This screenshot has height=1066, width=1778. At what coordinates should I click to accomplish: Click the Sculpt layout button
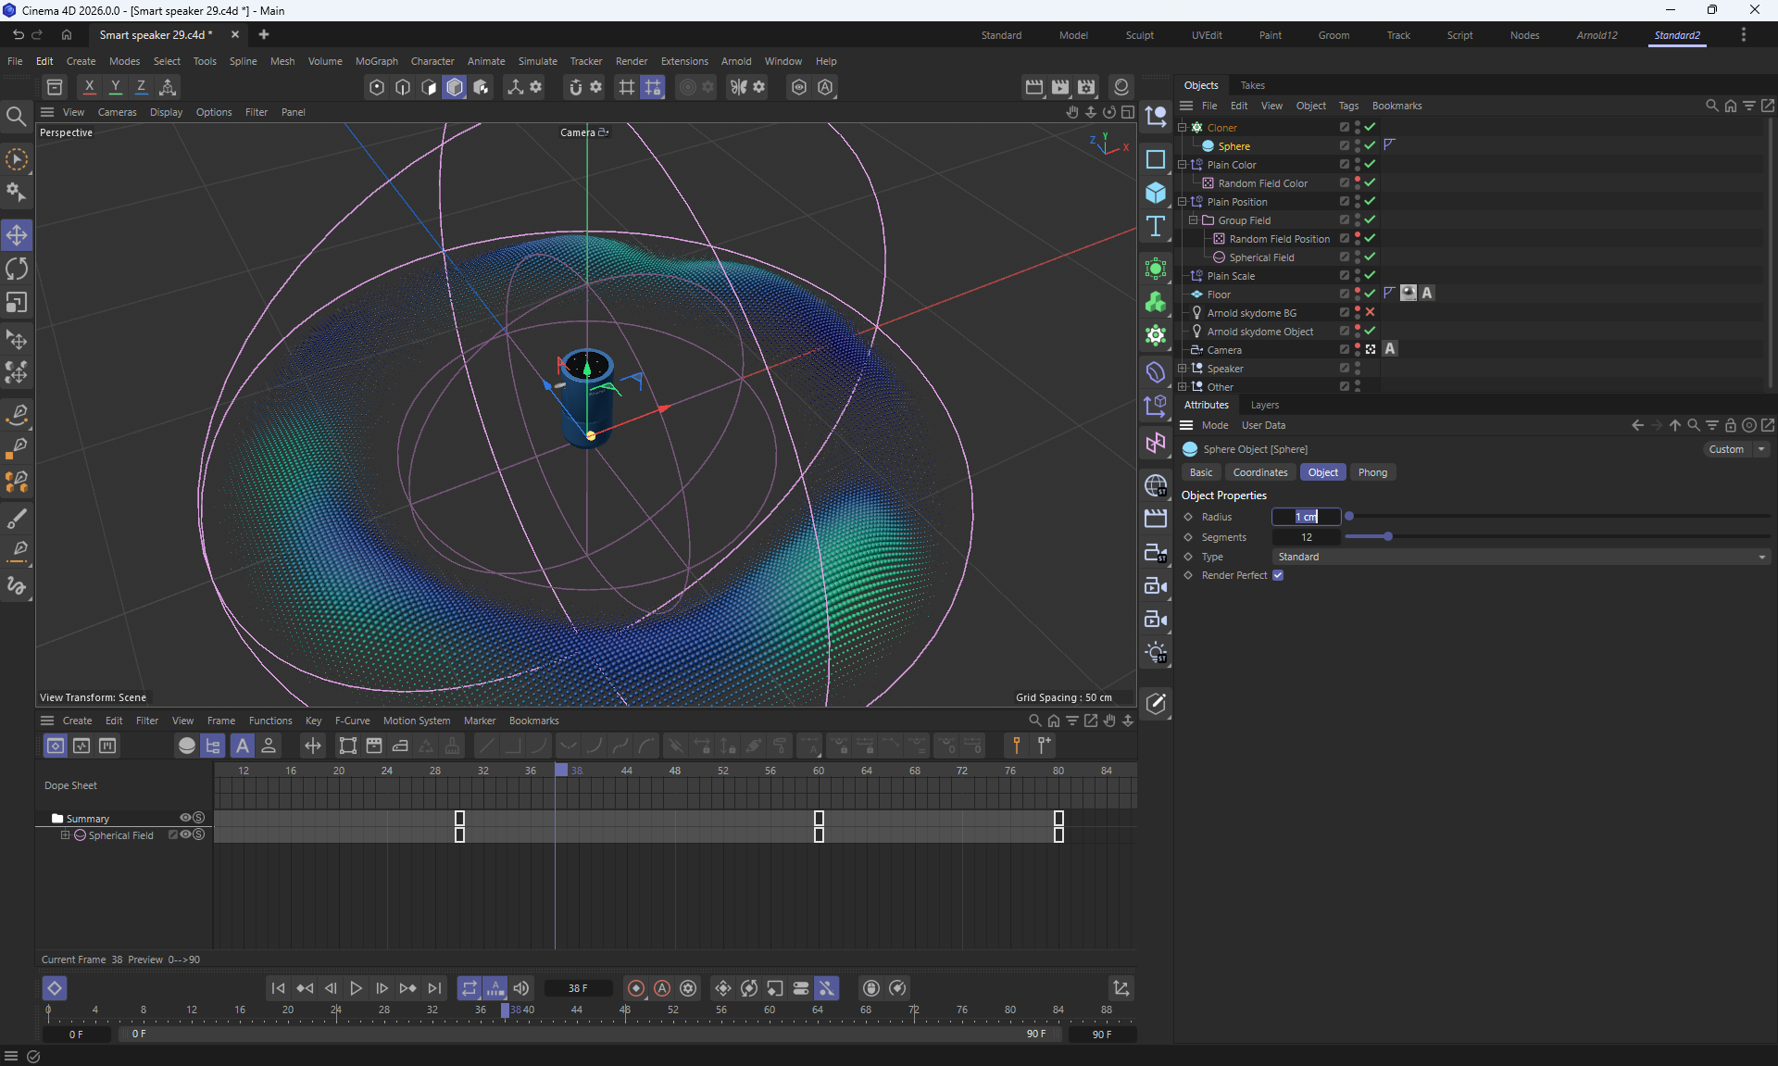coord(1139,35)
